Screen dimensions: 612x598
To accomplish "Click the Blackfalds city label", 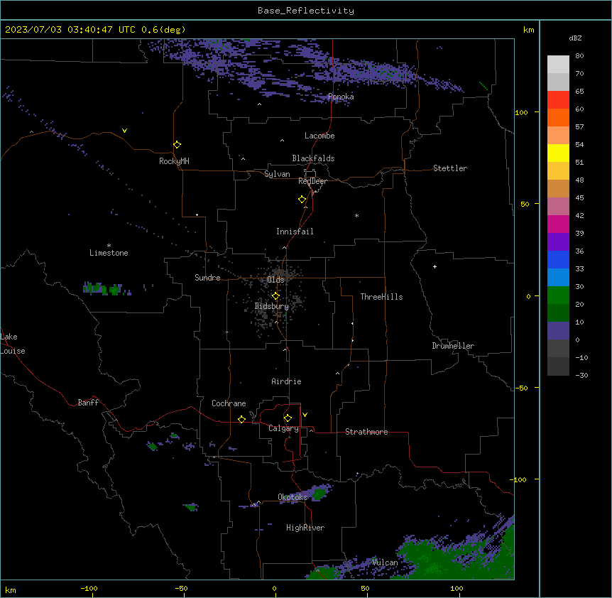I will 313,158.
